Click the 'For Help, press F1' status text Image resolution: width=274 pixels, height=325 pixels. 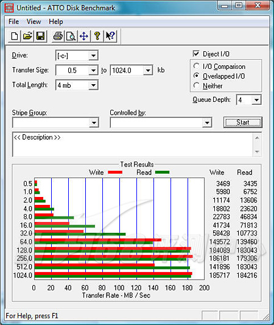coord(32,316)
